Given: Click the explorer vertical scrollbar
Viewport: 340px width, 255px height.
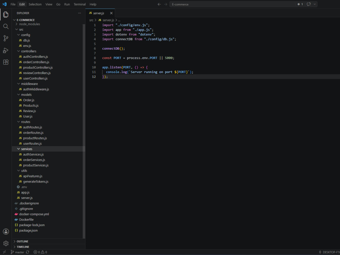Looking at the screenshot, I should pos(84,131).
